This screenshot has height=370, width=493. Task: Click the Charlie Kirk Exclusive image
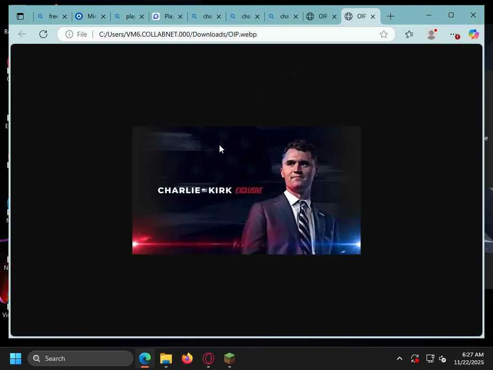point(246,190)
